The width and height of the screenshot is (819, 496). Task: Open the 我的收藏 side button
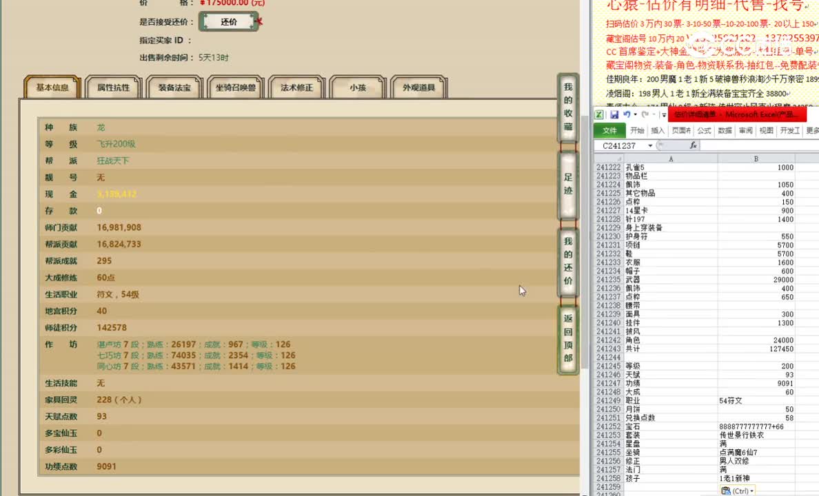point(568,107)
